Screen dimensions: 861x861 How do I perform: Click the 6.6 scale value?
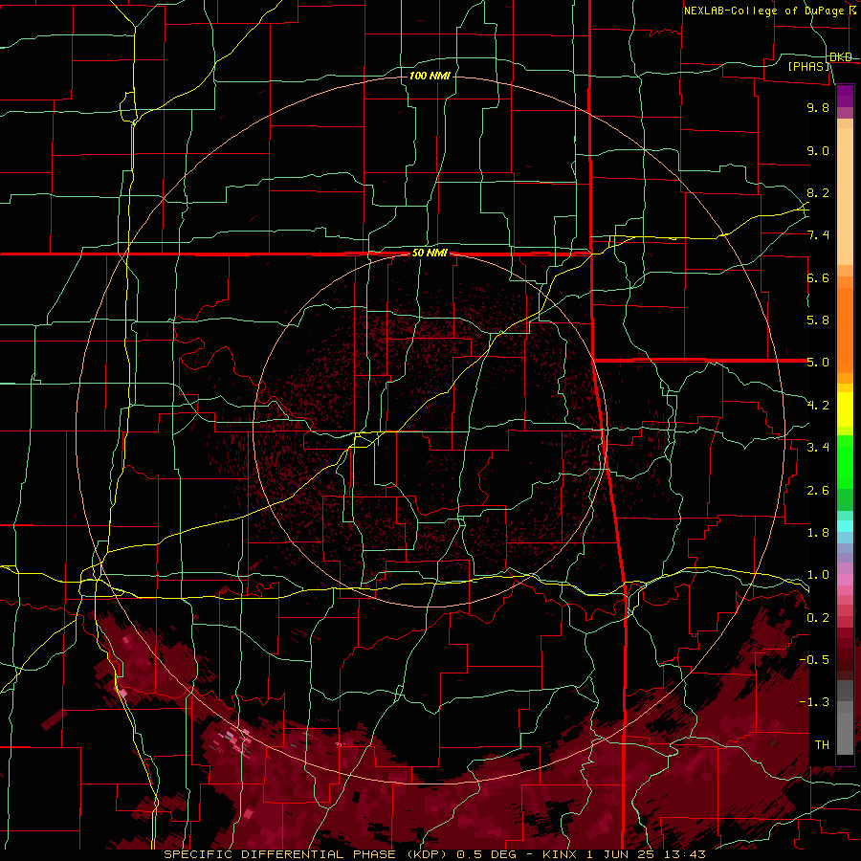point(818,277)
